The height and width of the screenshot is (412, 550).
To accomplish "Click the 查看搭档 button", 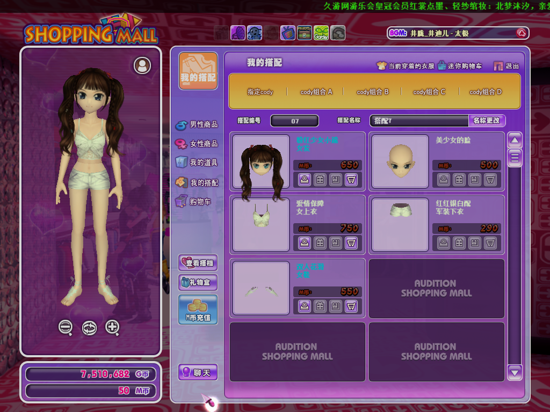I will pos(198,263).
